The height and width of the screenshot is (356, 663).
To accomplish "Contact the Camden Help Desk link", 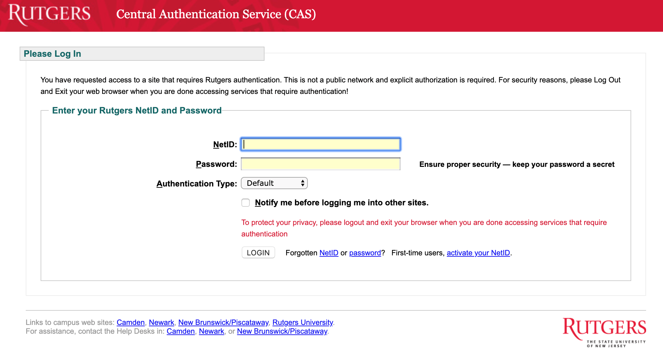I will (181, 331).
